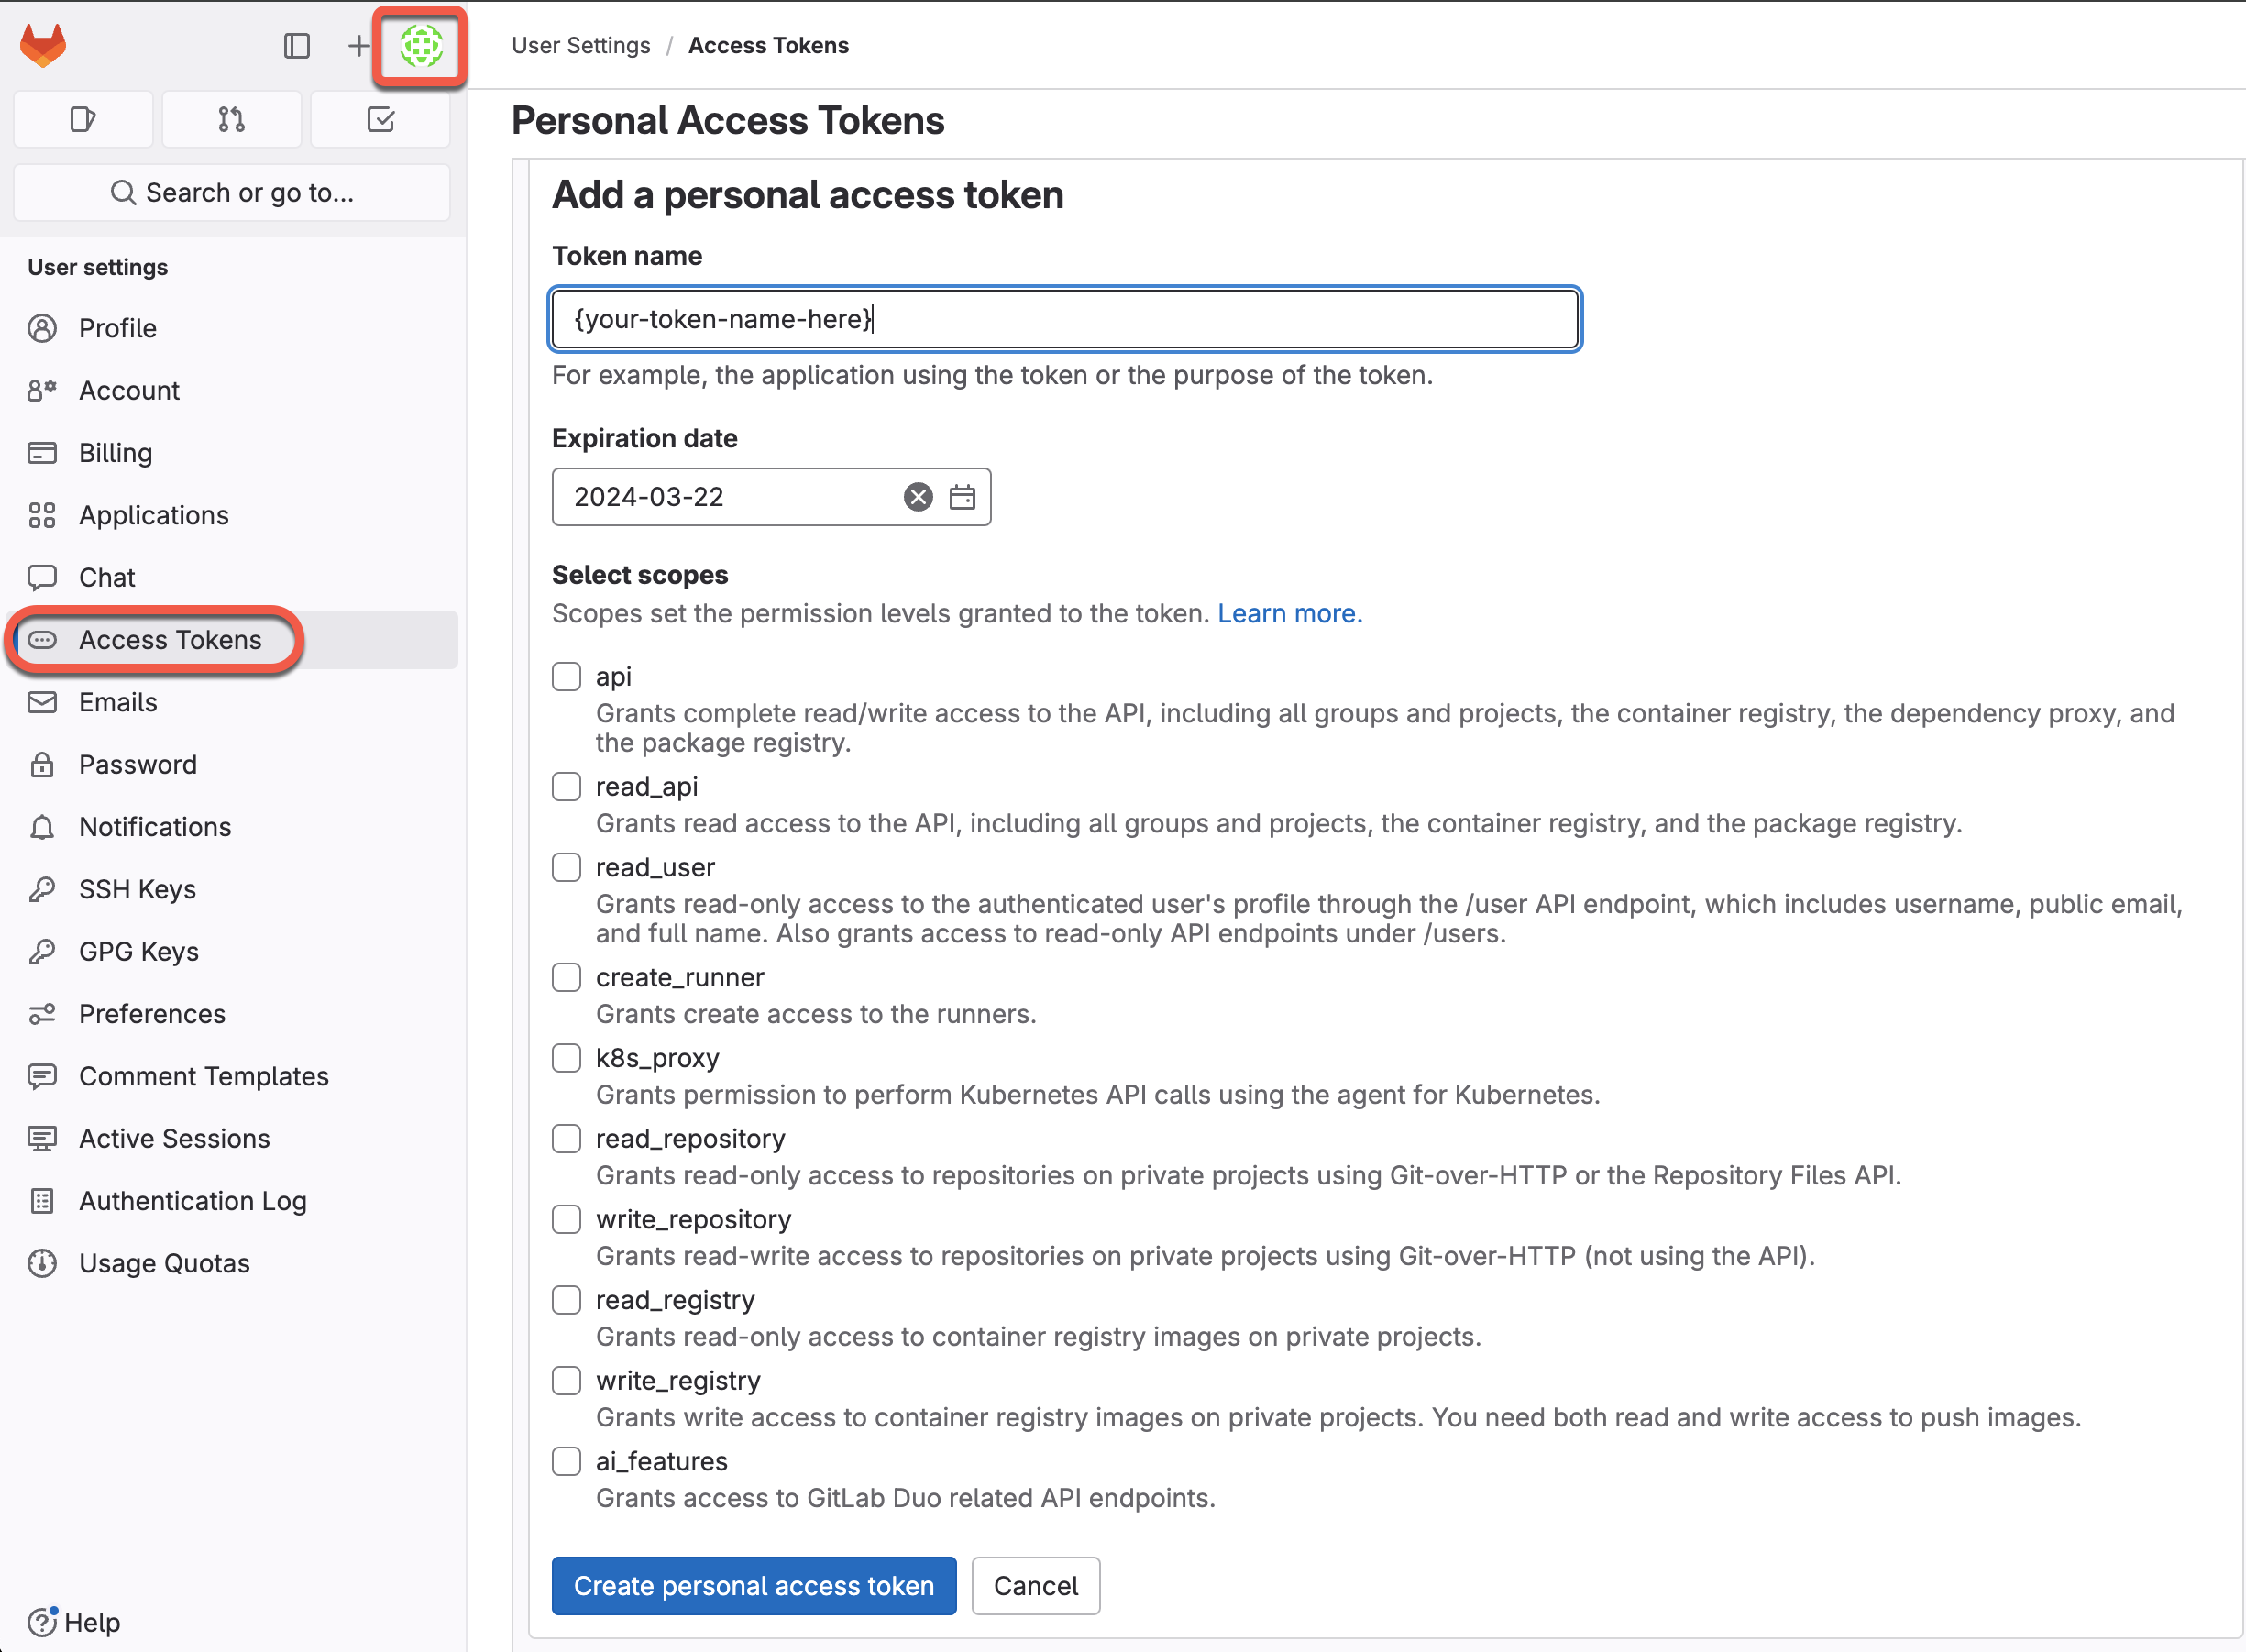Enable the write_registry scope checkbox
The width and height of the screenshot is (2246, 1652).
[x=567, y=1382]
